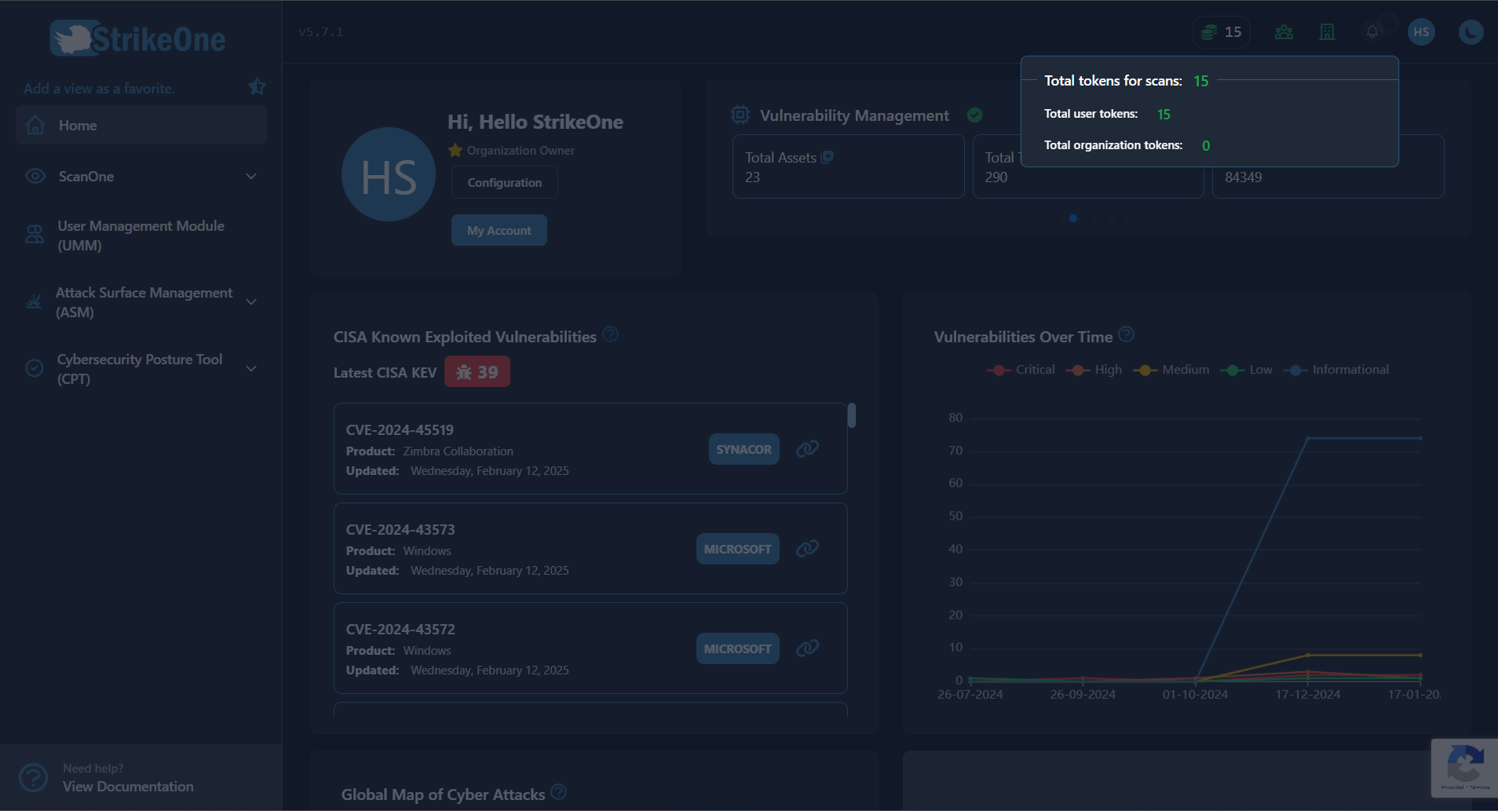Open the User Management Module (UMM)
Viewport: 1498px width, 811px height.
[141, 235]
